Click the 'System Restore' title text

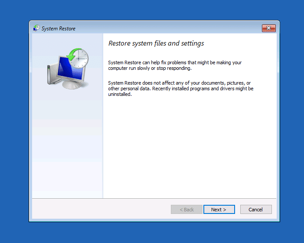pyautogui.click(x=58, y=29)
